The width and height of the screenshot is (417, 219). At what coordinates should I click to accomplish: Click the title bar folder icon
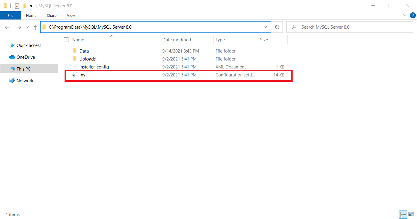[x=5, y=6]
